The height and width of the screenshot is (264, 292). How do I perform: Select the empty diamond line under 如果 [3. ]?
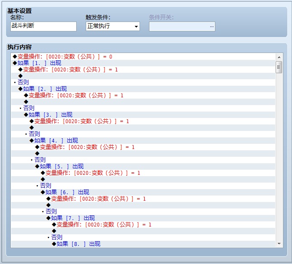143,128
